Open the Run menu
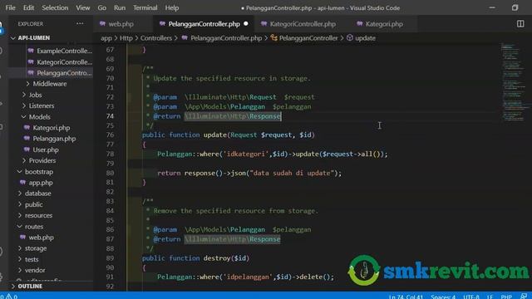The width and height of the screenshot is (532, 299). (120, 7)
